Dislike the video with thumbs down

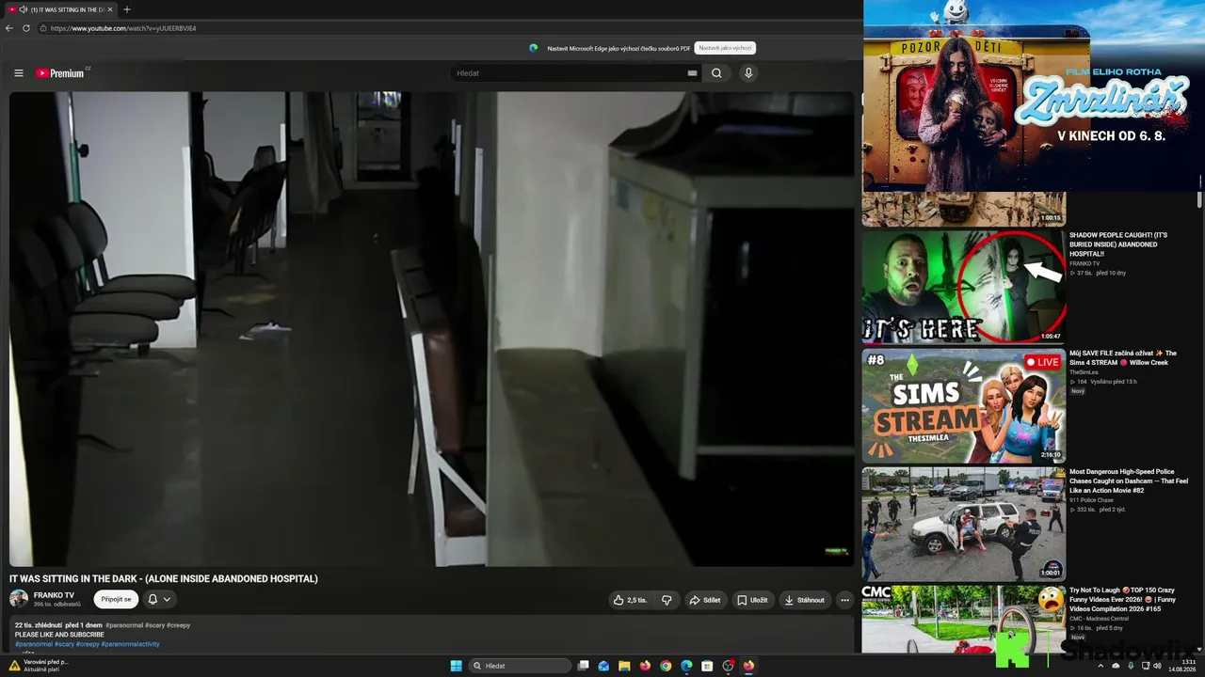667,600
